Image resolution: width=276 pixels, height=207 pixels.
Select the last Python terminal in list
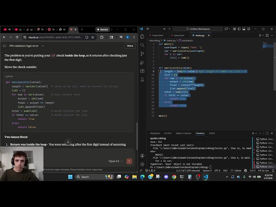(265, 166)
